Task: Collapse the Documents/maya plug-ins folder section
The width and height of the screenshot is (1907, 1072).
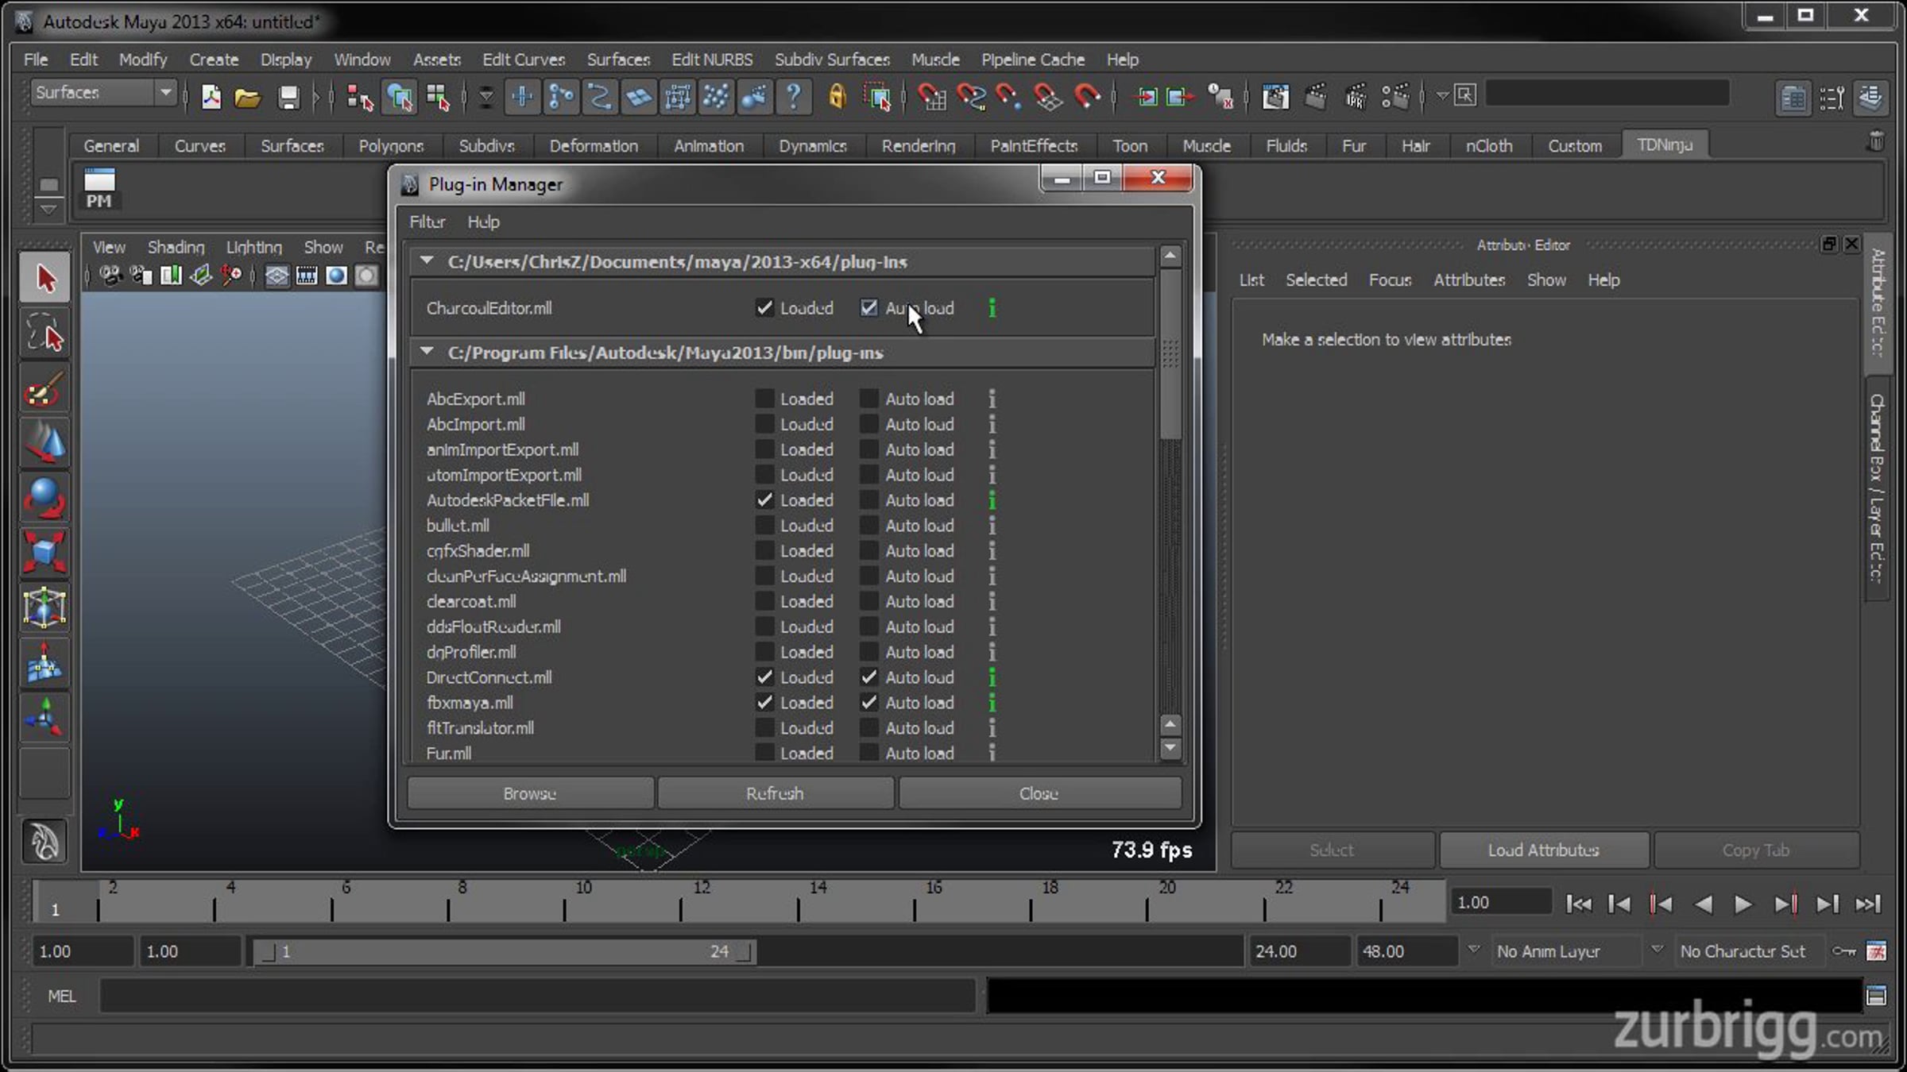Action: pyautogui.click(x=427, y=261)
